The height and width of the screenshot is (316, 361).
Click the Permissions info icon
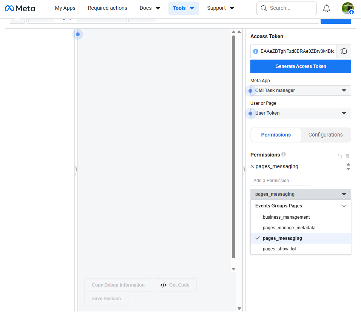[x=284, y=155]
